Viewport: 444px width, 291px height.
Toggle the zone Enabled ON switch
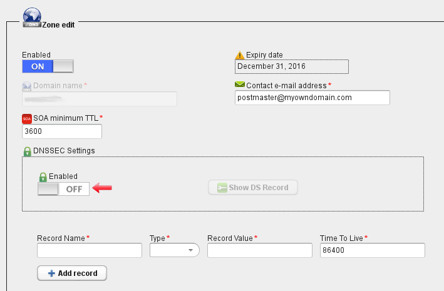48,66
